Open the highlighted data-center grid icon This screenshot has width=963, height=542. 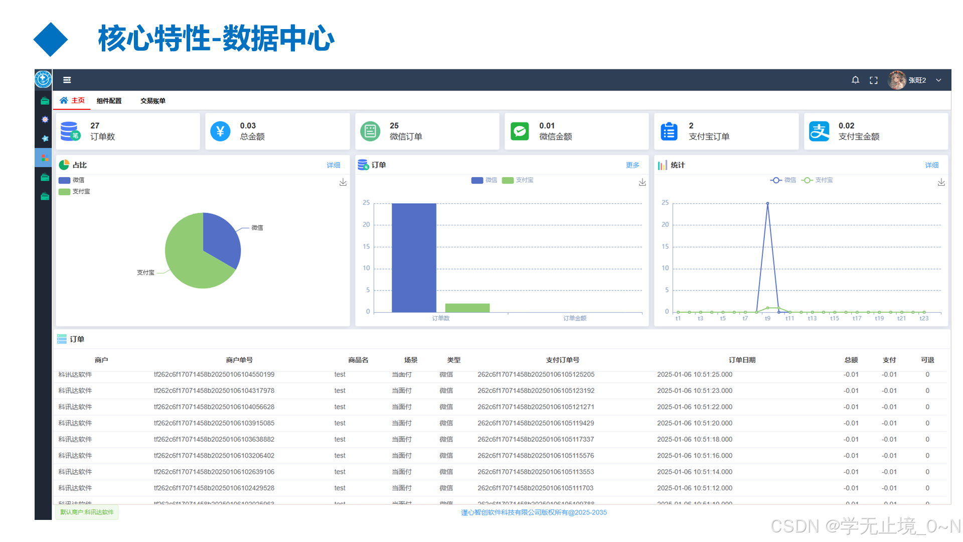pos(44,158)
